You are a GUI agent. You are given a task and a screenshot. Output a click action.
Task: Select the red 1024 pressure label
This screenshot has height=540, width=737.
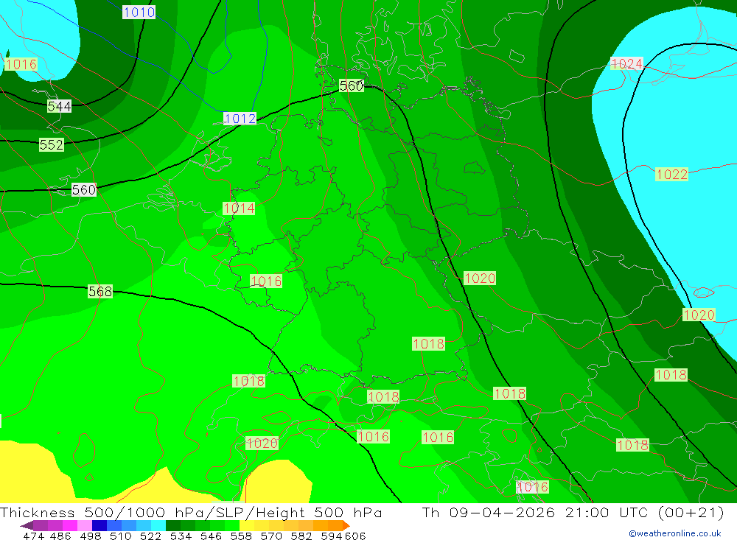(x=626, y=63)
